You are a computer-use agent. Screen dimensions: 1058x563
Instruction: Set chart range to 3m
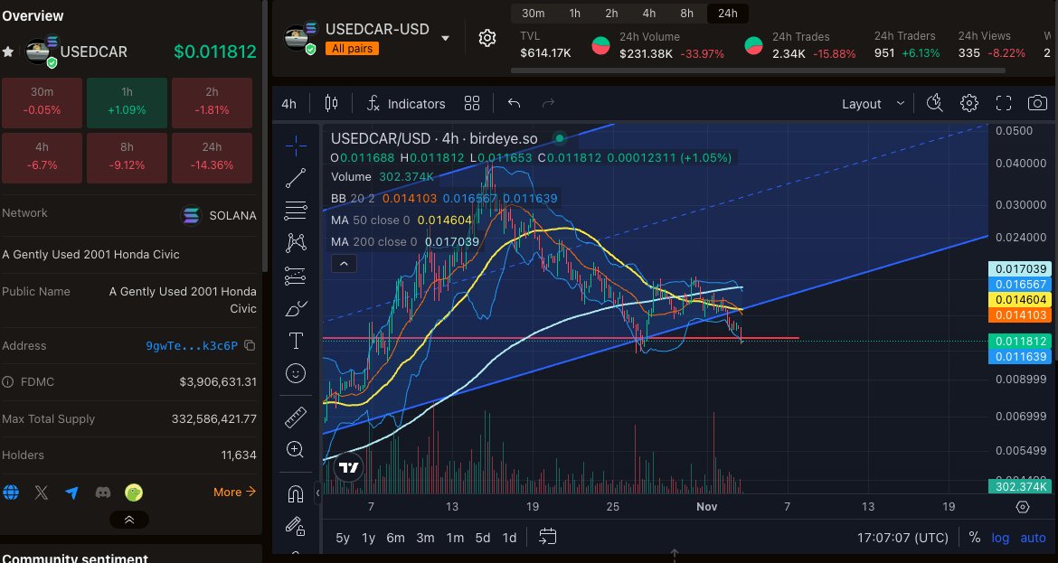(x=425, y=538)
